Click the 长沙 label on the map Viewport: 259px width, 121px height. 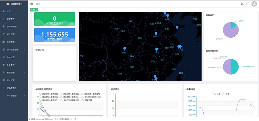coord(153,61)
